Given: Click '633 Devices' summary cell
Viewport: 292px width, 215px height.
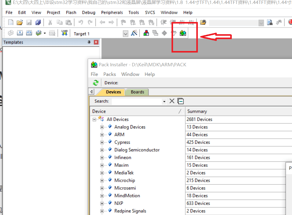Looking at the screenshot, I should tap(198, 203).
